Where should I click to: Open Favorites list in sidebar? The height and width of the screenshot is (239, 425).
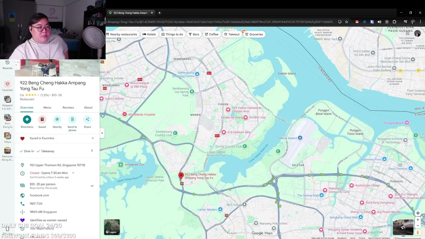coord(7,86)
